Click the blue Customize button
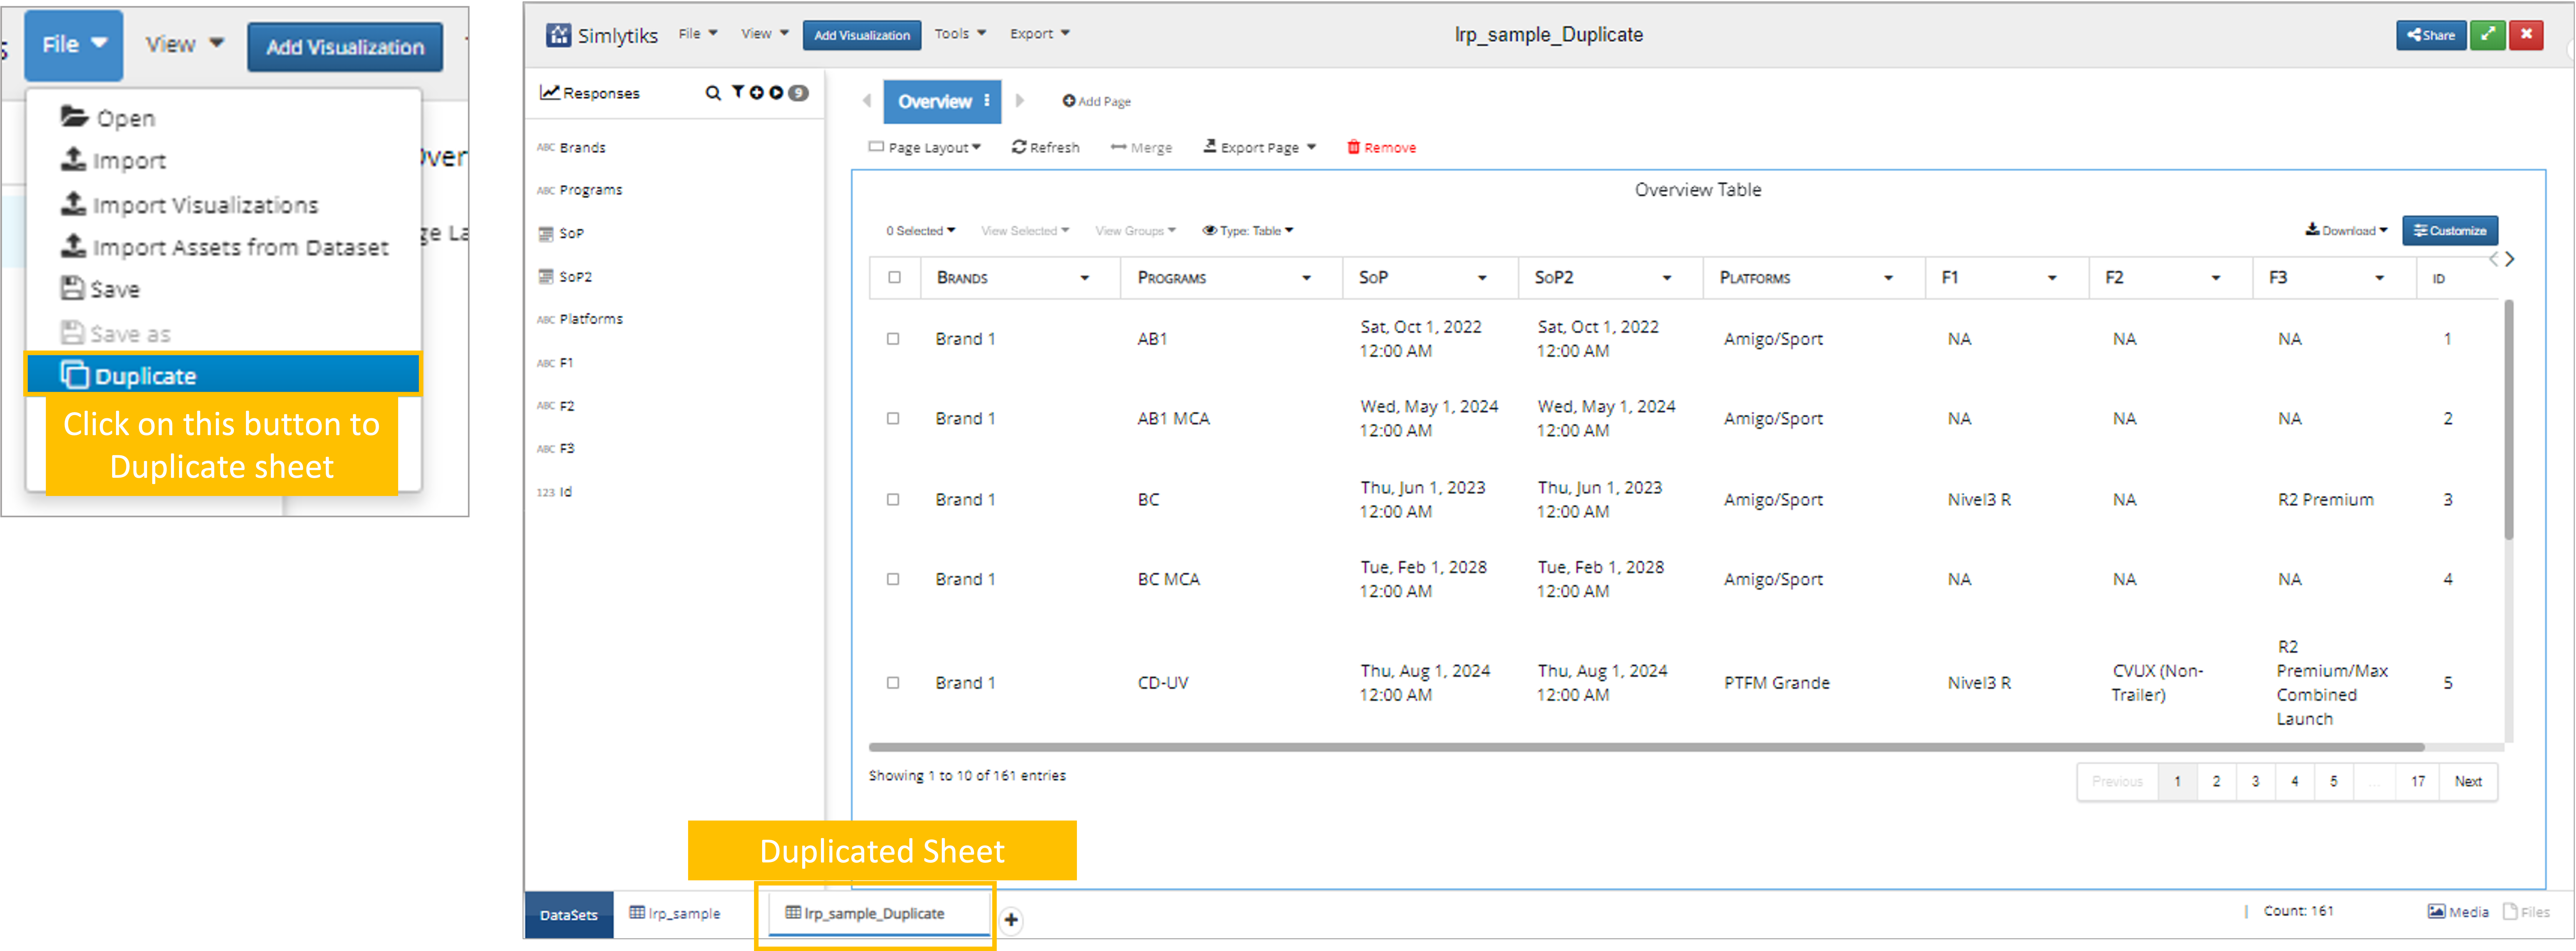 coord(2450,231)
